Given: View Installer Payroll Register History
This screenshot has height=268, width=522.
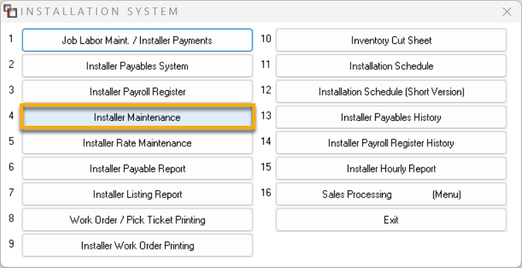Looking at the screenshot, I should (x=391, y=143).
